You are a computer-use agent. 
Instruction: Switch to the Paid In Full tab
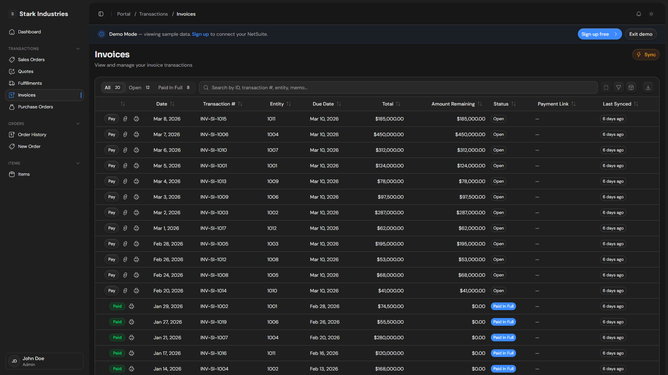click(x=174, y=87)
